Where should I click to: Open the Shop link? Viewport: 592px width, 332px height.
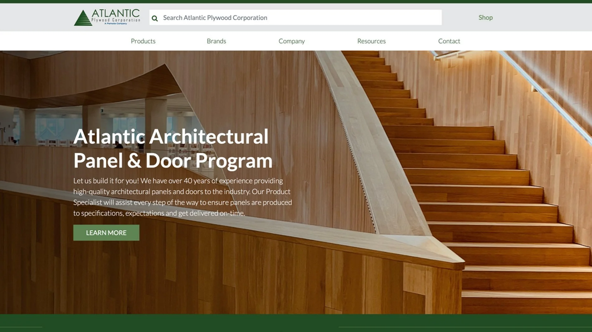click(485, 17)
